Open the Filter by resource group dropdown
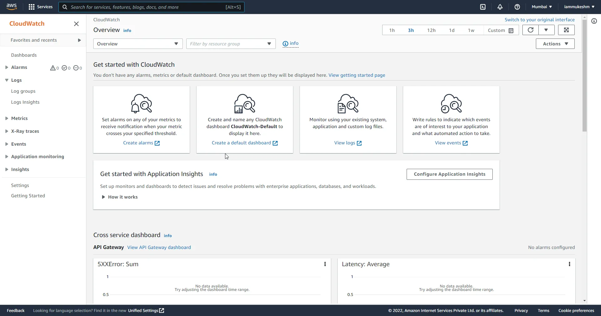This screenshot has width=601, height=316. (230, 44)
